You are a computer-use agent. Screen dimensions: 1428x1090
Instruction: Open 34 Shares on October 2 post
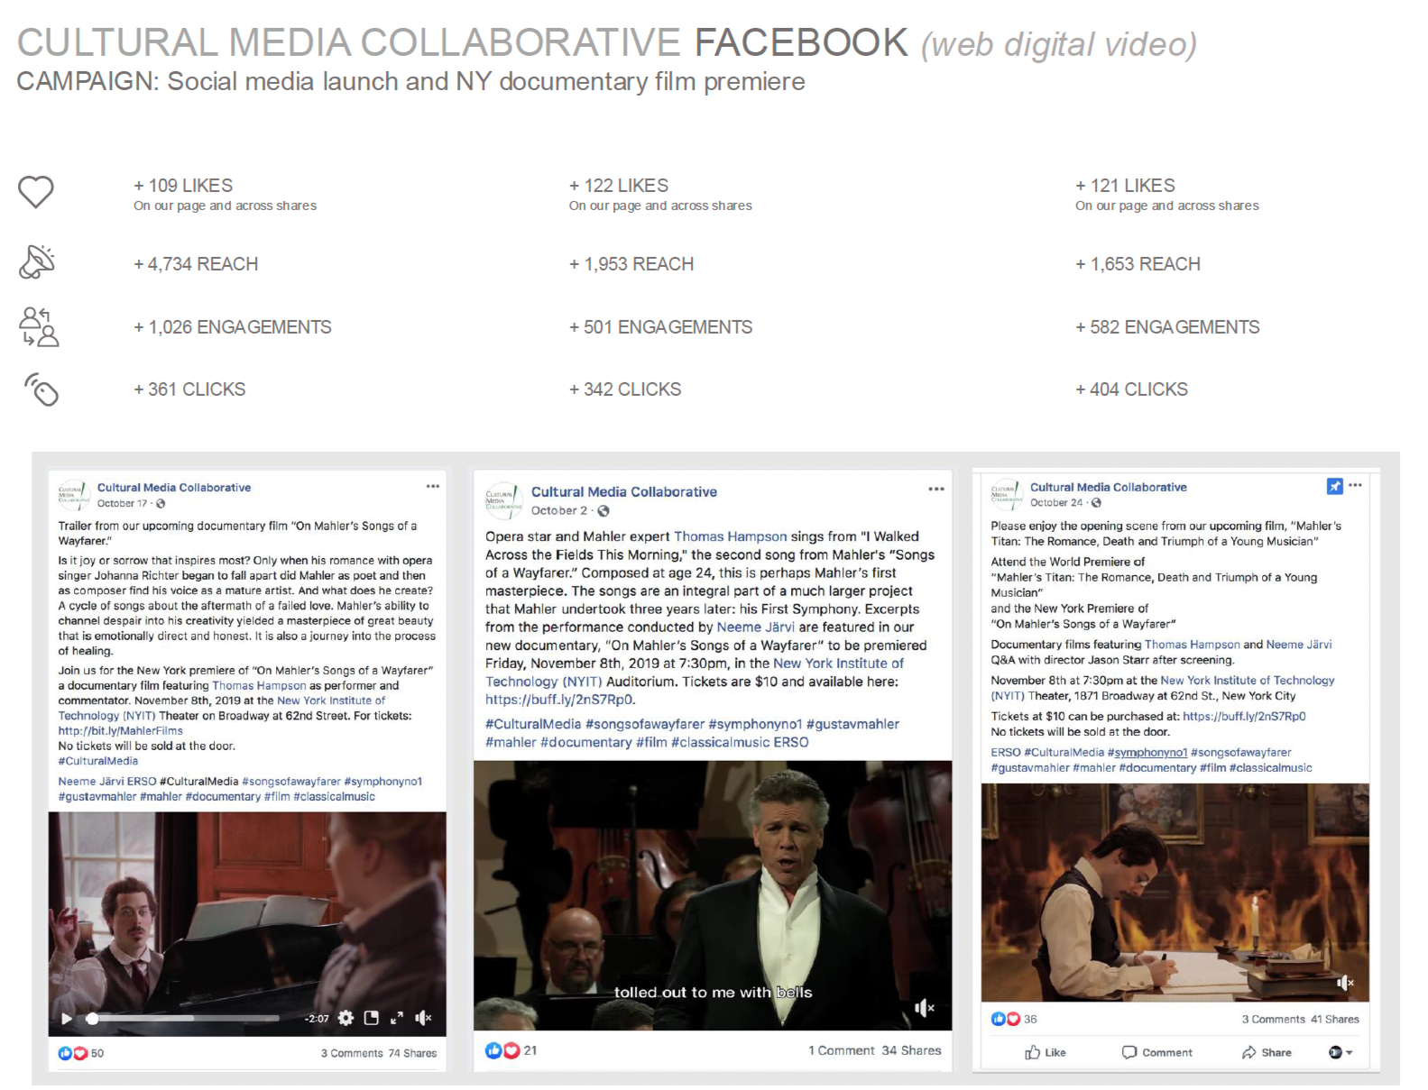click(x=911, y=1050)
